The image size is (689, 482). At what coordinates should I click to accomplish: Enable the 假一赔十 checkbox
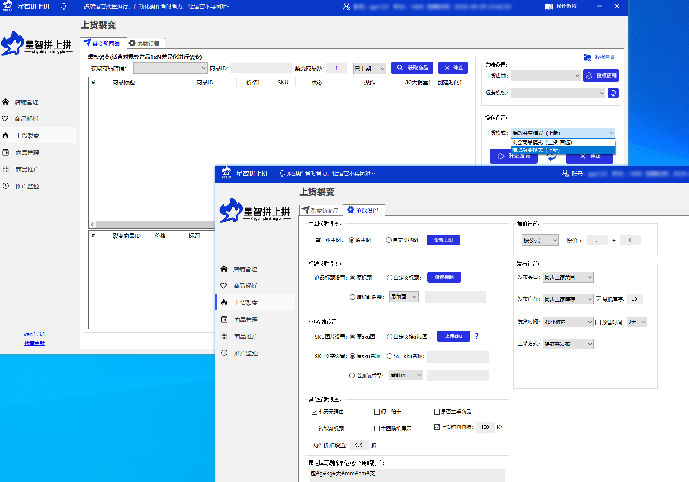coord(377,412)
